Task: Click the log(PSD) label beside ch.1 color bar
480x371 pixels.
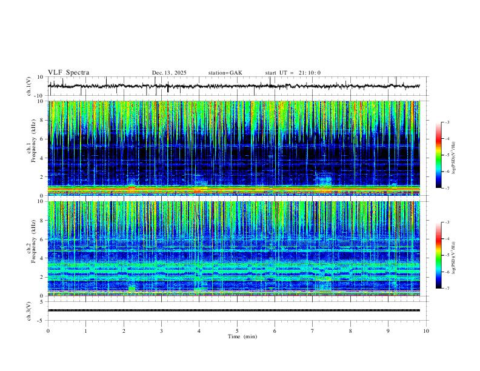Action: 453,158
